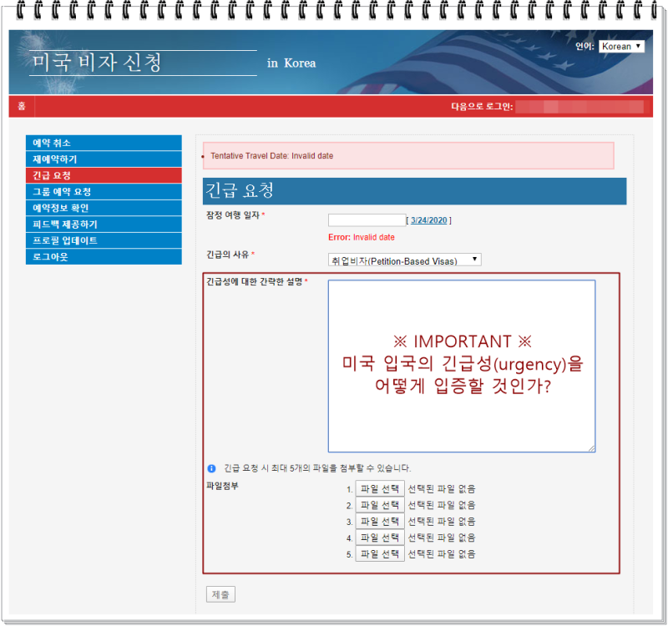The height and width of the screenshot is (626, 668).
Task: Select 긴급 요청 in the sidebar
Action: (104, 175)
